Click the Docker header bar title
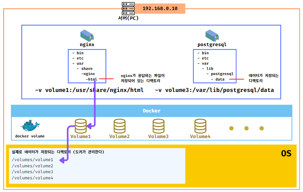This screenshot has width=303, height=192. point(151,111)
